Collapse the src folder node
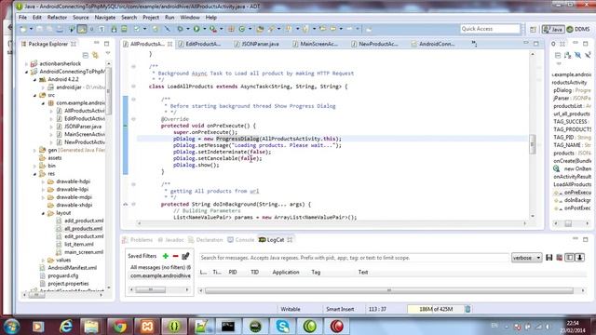The image size is (596, 335). point(34,95)
